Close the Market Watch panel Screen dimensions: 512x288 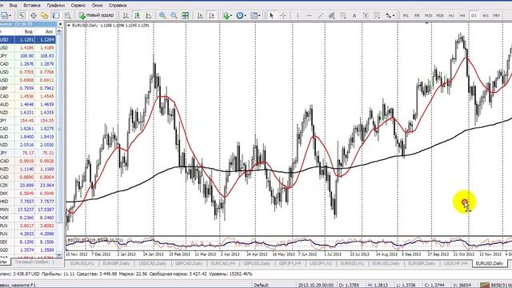coord(60,24)
